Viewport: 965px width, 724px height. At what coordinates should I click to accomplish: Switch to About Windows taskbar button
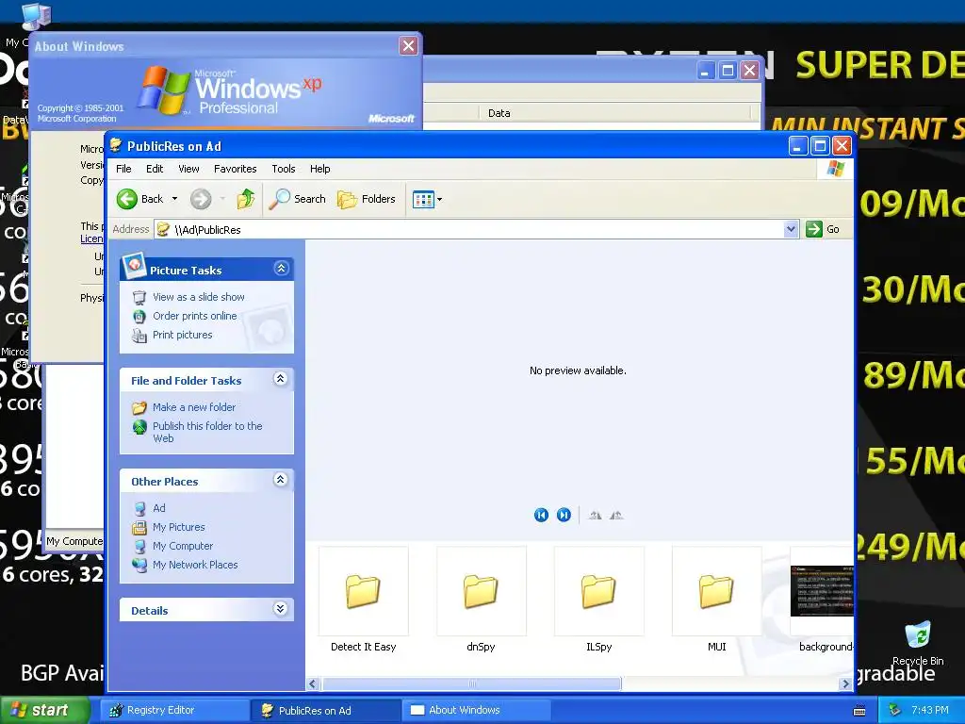[x=476, y=711]
